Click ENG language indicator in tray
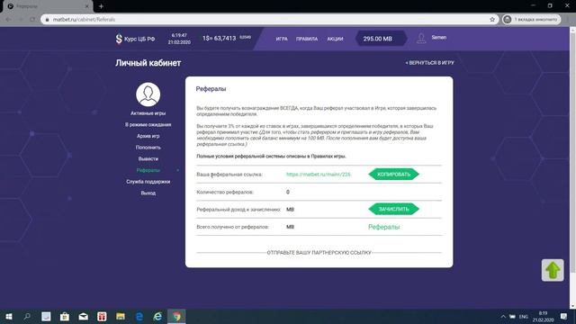 (524, 316)
